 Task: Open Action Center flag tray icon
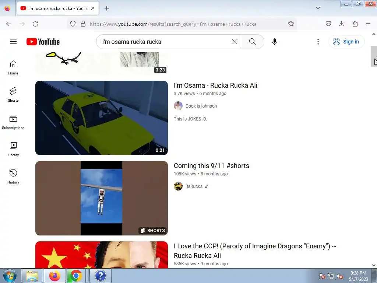click(x=322, y=276)
